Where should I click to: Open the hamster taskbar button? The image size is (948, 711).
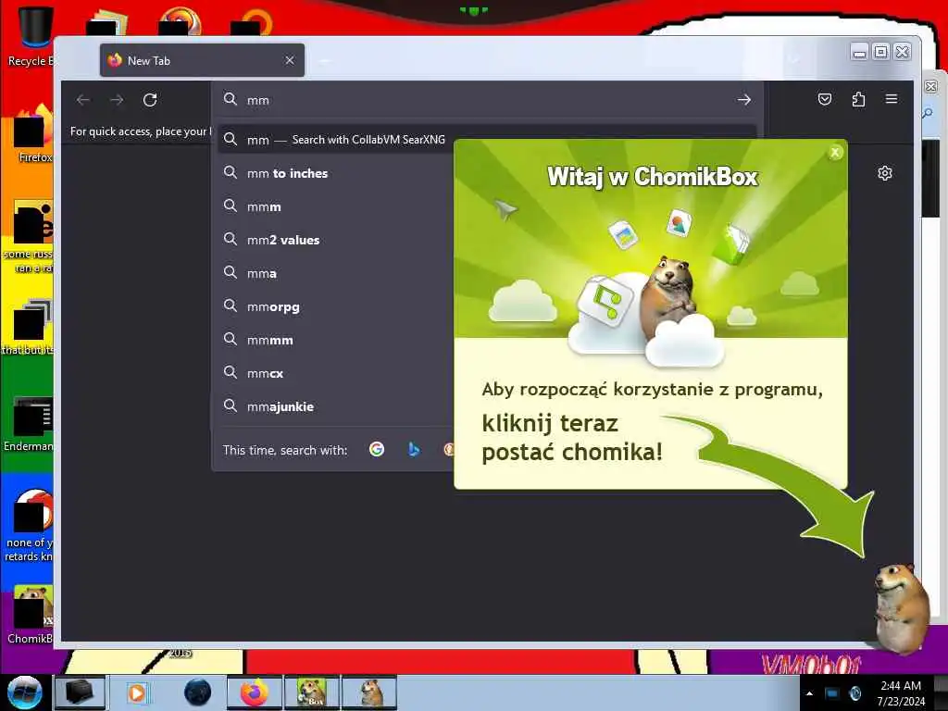click(369, 692)
